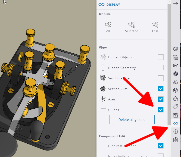
Task: Click Unhide Selected icon
Action: 132,25
